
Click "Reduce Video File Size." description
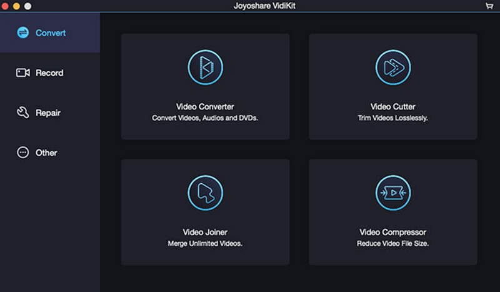(x=392, y=244)
